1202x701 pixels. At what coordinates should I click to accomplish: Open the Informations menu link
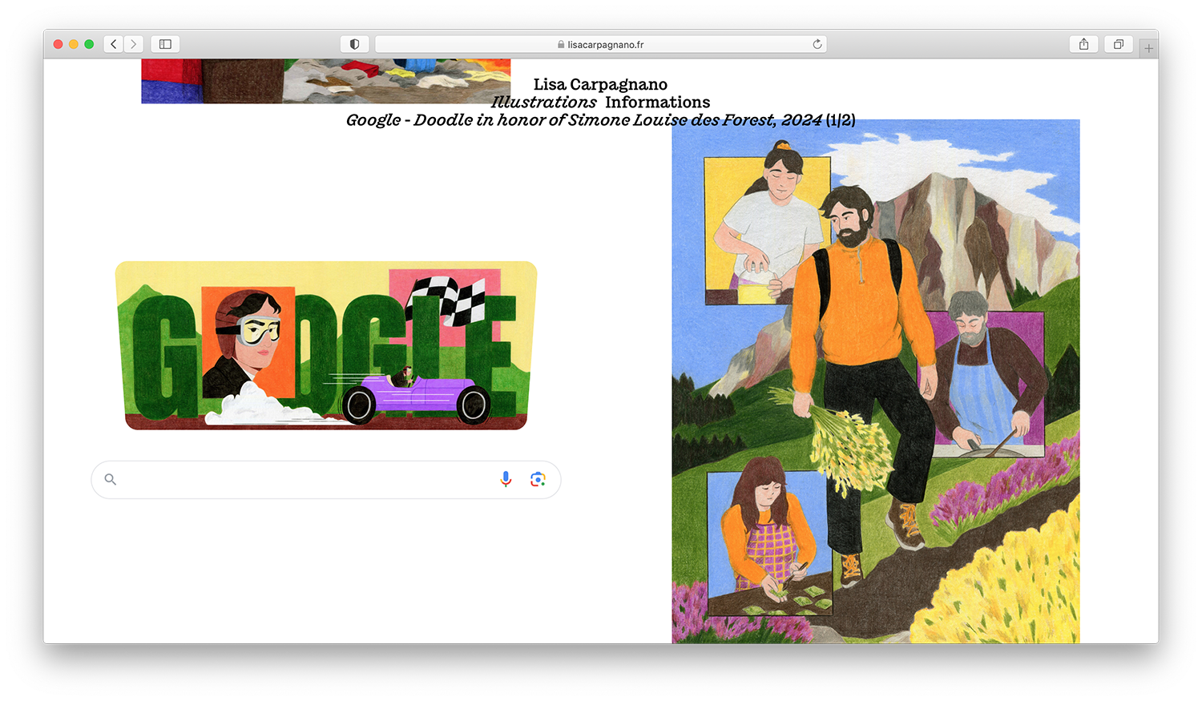(657, 103)
